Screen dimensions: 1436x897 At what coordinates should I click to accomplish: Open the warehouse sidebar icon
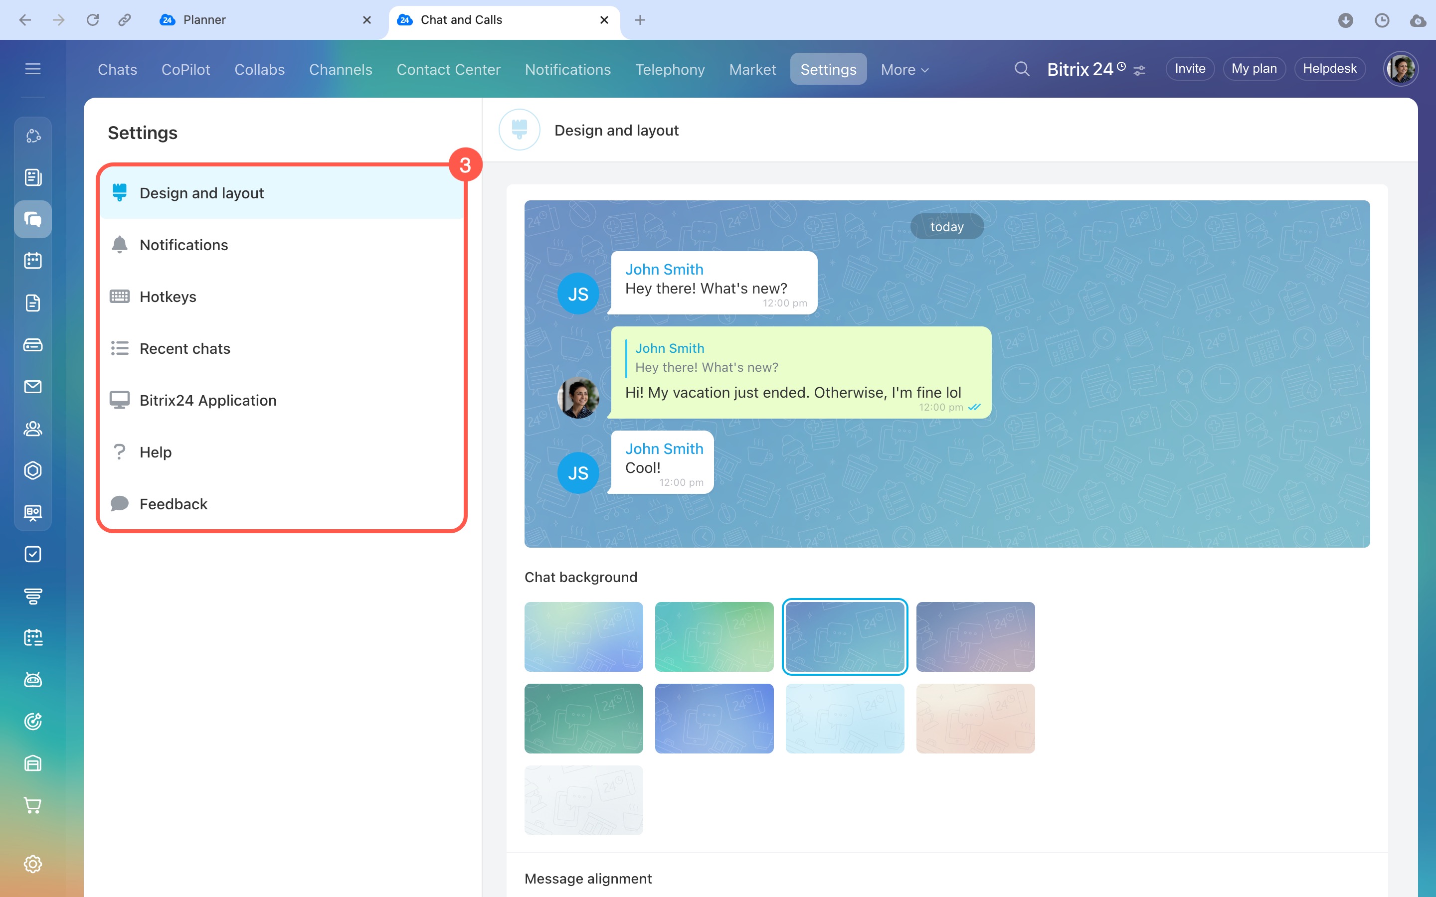coord(32,763)
